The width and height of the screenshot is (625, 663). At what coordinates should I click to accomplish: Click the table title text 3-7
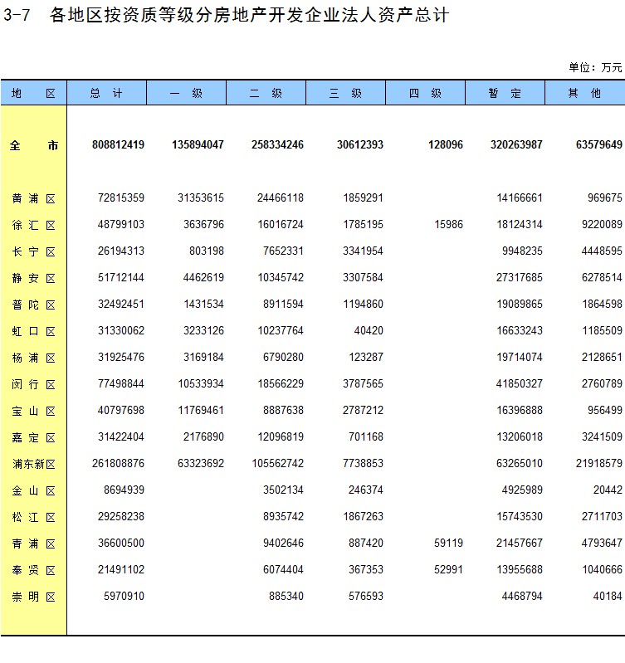click(17, 16)
